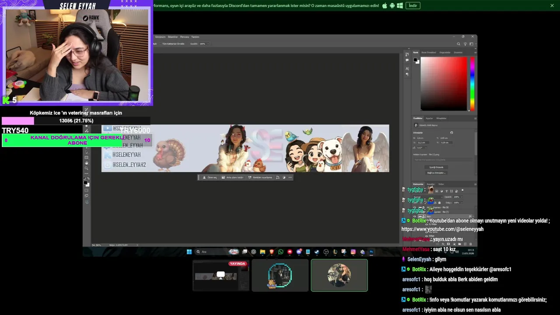Screen dimensions: 560x315
Task: Switch to the Kanallar tab
Action: click(x=430, y=184)
